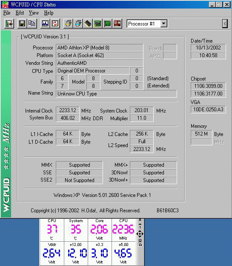
Task: Click the VGA value 10DE:0250.A3
Action: tap(208, 110)
